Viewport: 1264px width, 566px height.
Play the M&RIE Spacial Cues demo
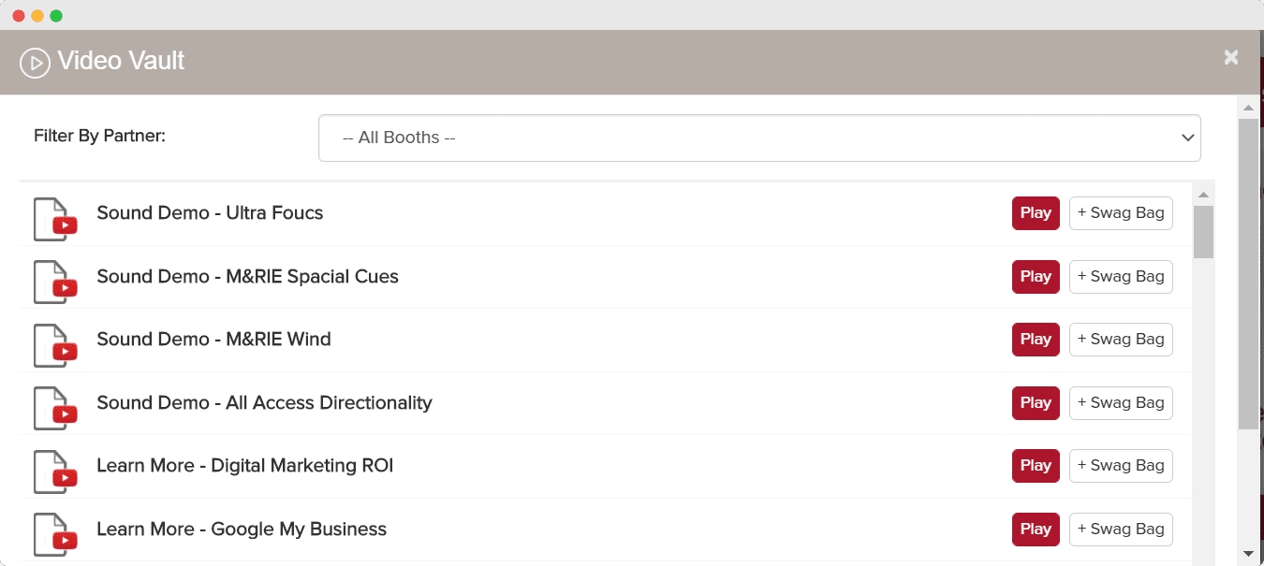(1036, 277)
